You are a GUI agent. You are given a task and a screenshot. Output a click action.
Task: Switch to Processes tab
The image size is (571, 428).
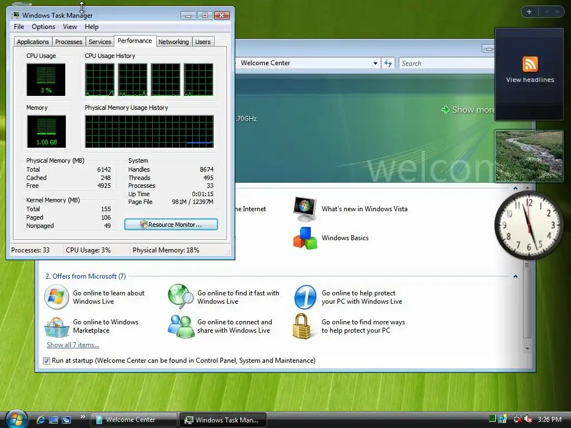[69, 42]
